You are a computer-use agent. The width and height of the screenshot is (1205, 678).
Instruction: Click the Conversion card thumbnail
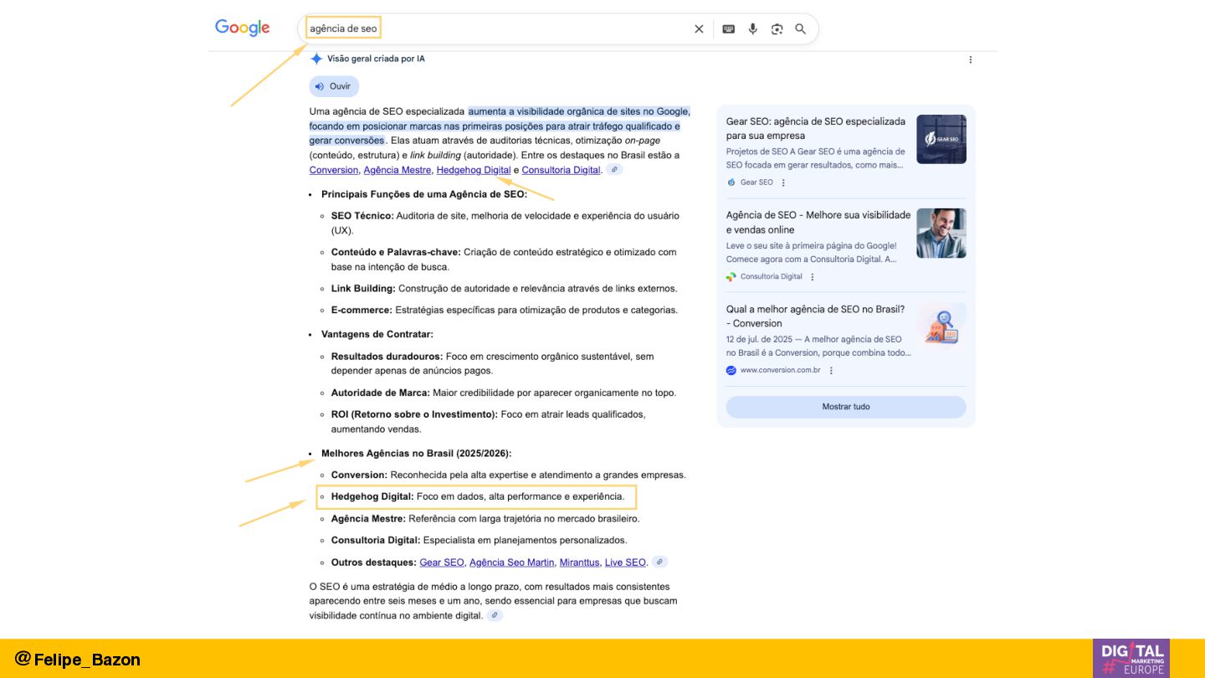(x=941, y=326)
